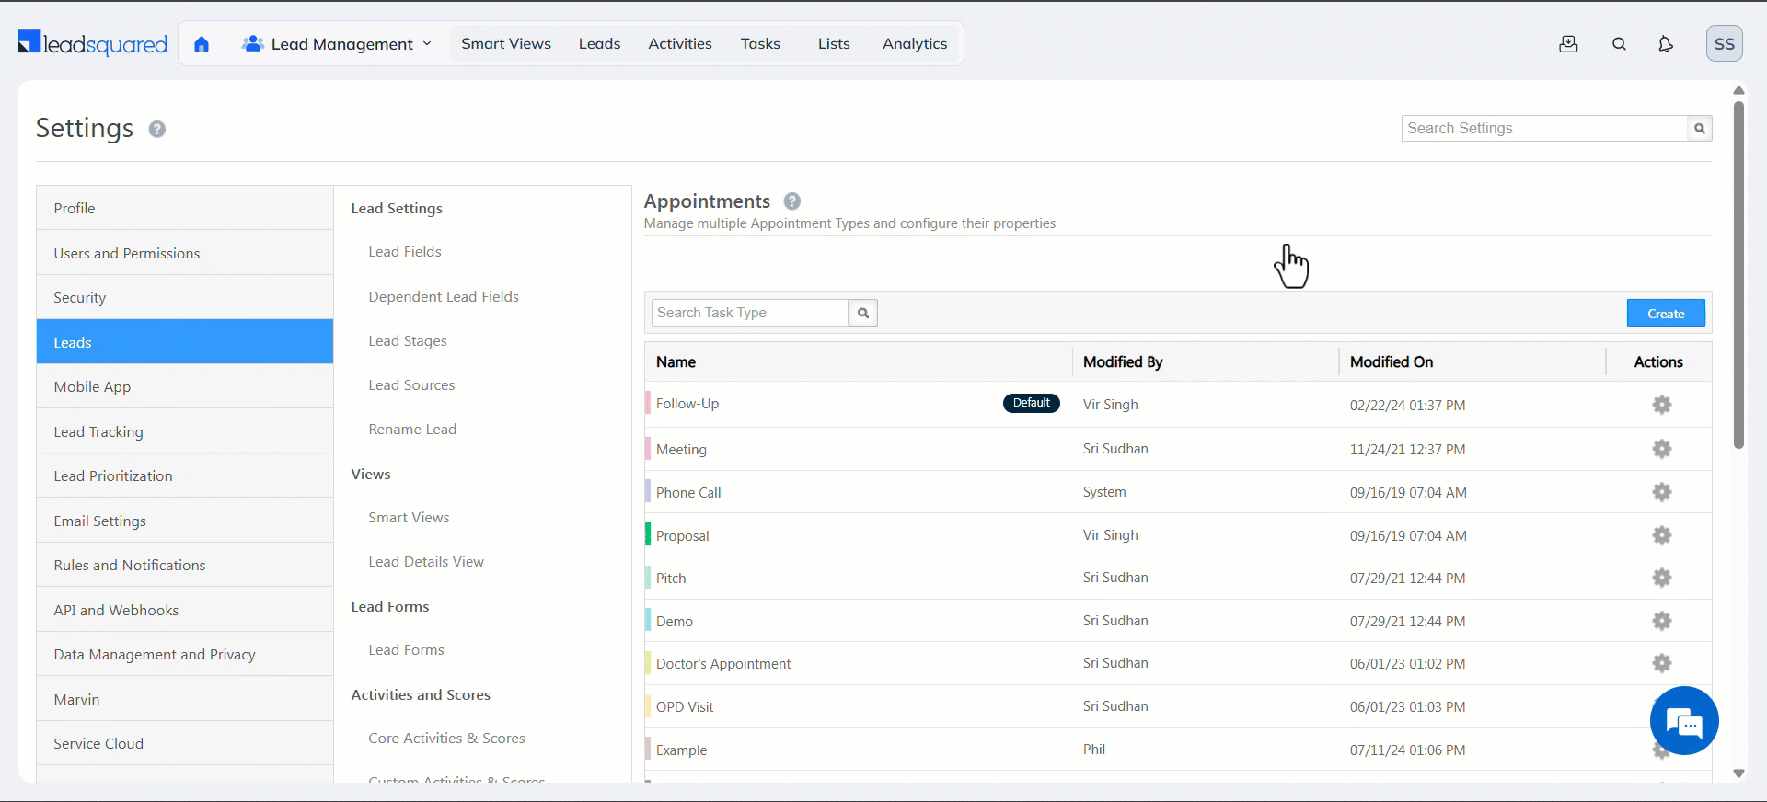The image size is (1767, 802).
Task: Open the Lead Fields link
Action: click(x=405, y=251)
